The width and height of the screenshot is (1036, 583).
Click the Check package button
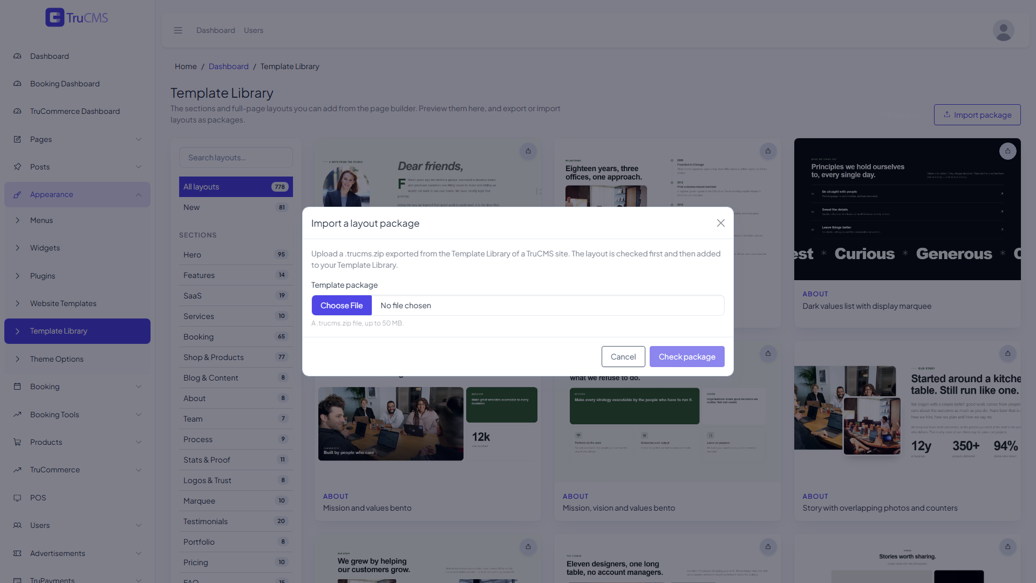pos(687,357)
